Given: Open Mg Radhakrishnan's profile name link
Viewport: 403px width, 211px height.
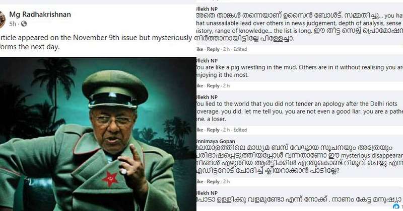Looking at the screenshot, I should [40, 15].
